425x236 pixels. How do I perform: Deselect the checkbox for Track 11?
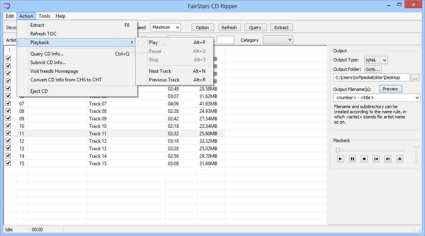(x=8, y=133)
